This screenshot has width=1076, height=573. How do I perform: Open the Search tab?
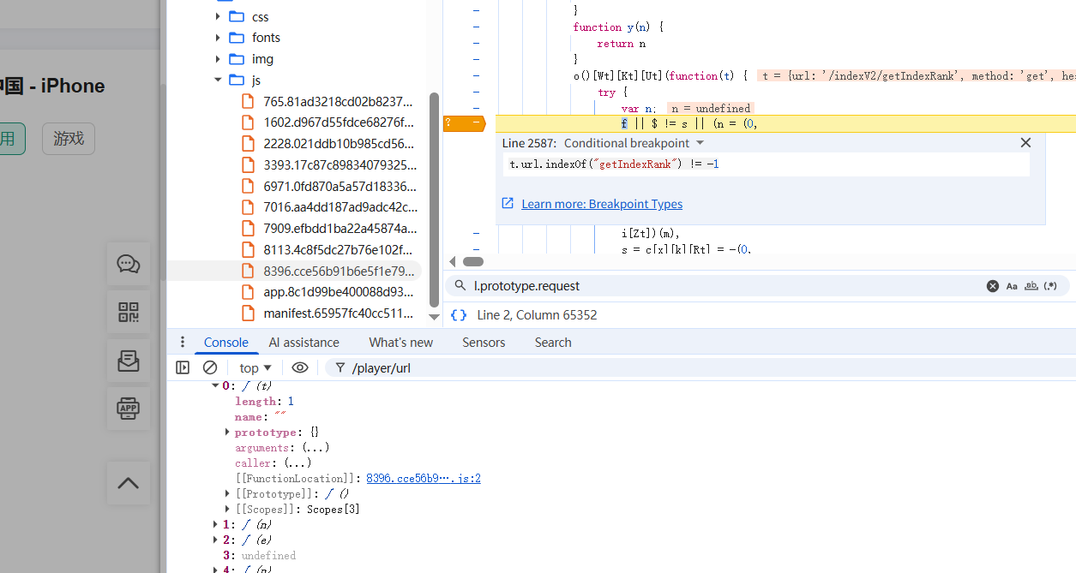click(x=553, y=343)
